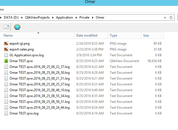This screenshot has height=130, width=178.
Task: Select the export-gl.png file icon
Action: point(6,44)
